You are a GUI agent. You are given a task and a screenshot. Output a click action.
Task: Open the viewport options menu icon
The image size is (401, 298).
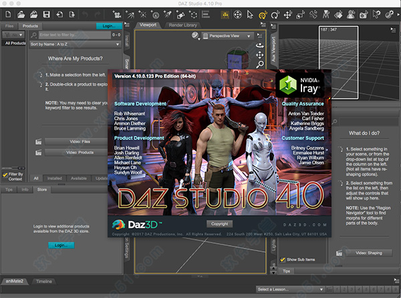pos(259,35)
